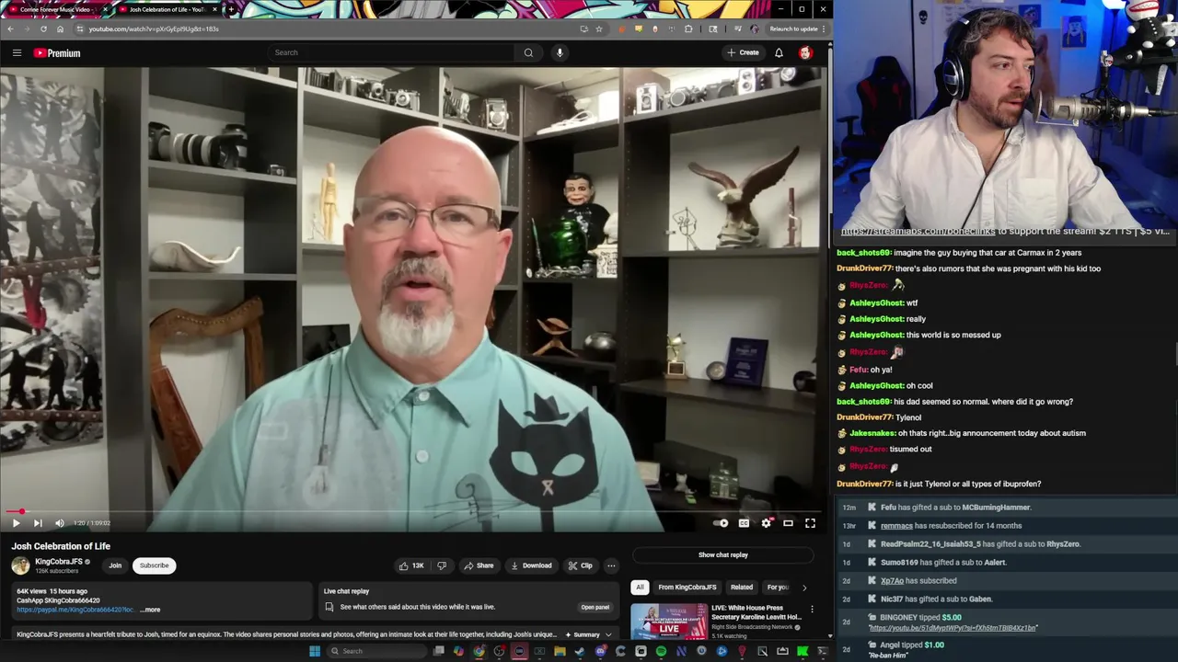This screenshot has height=662, width=1178.
Task: Click the address bar URL field
Action: [x=331, y=29]
